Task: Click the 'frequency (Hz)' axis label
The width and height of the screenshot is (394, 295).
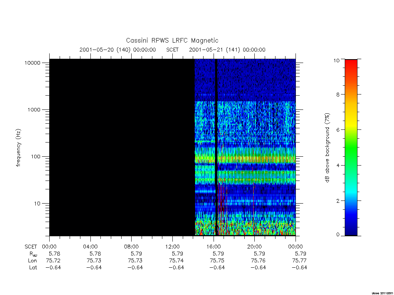Action: click(18, 148)
